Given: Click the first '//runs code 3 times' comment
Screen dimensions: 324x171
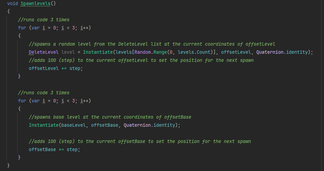Looking at the screenshot, I should click(44, 20).
